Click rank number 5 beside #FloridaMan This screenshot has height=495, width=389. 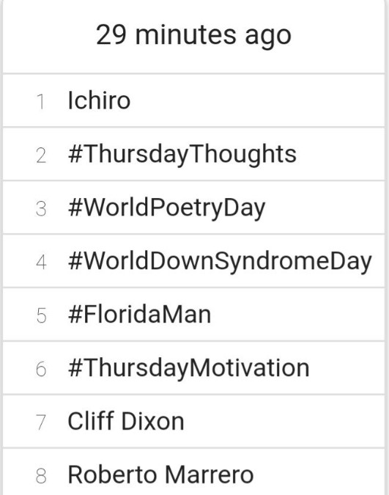coord(41,315)
